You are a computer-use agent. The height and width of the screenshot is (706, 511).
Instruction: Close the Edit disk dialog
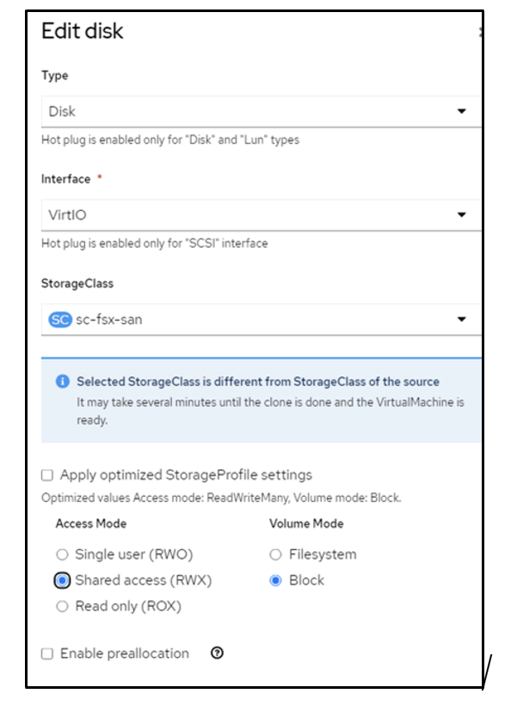point(480,32)
